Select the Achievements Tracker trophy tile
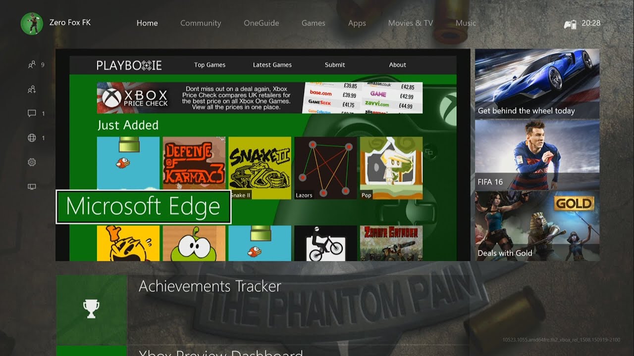This screenshot has width=634, height=356. coord(91,310)
